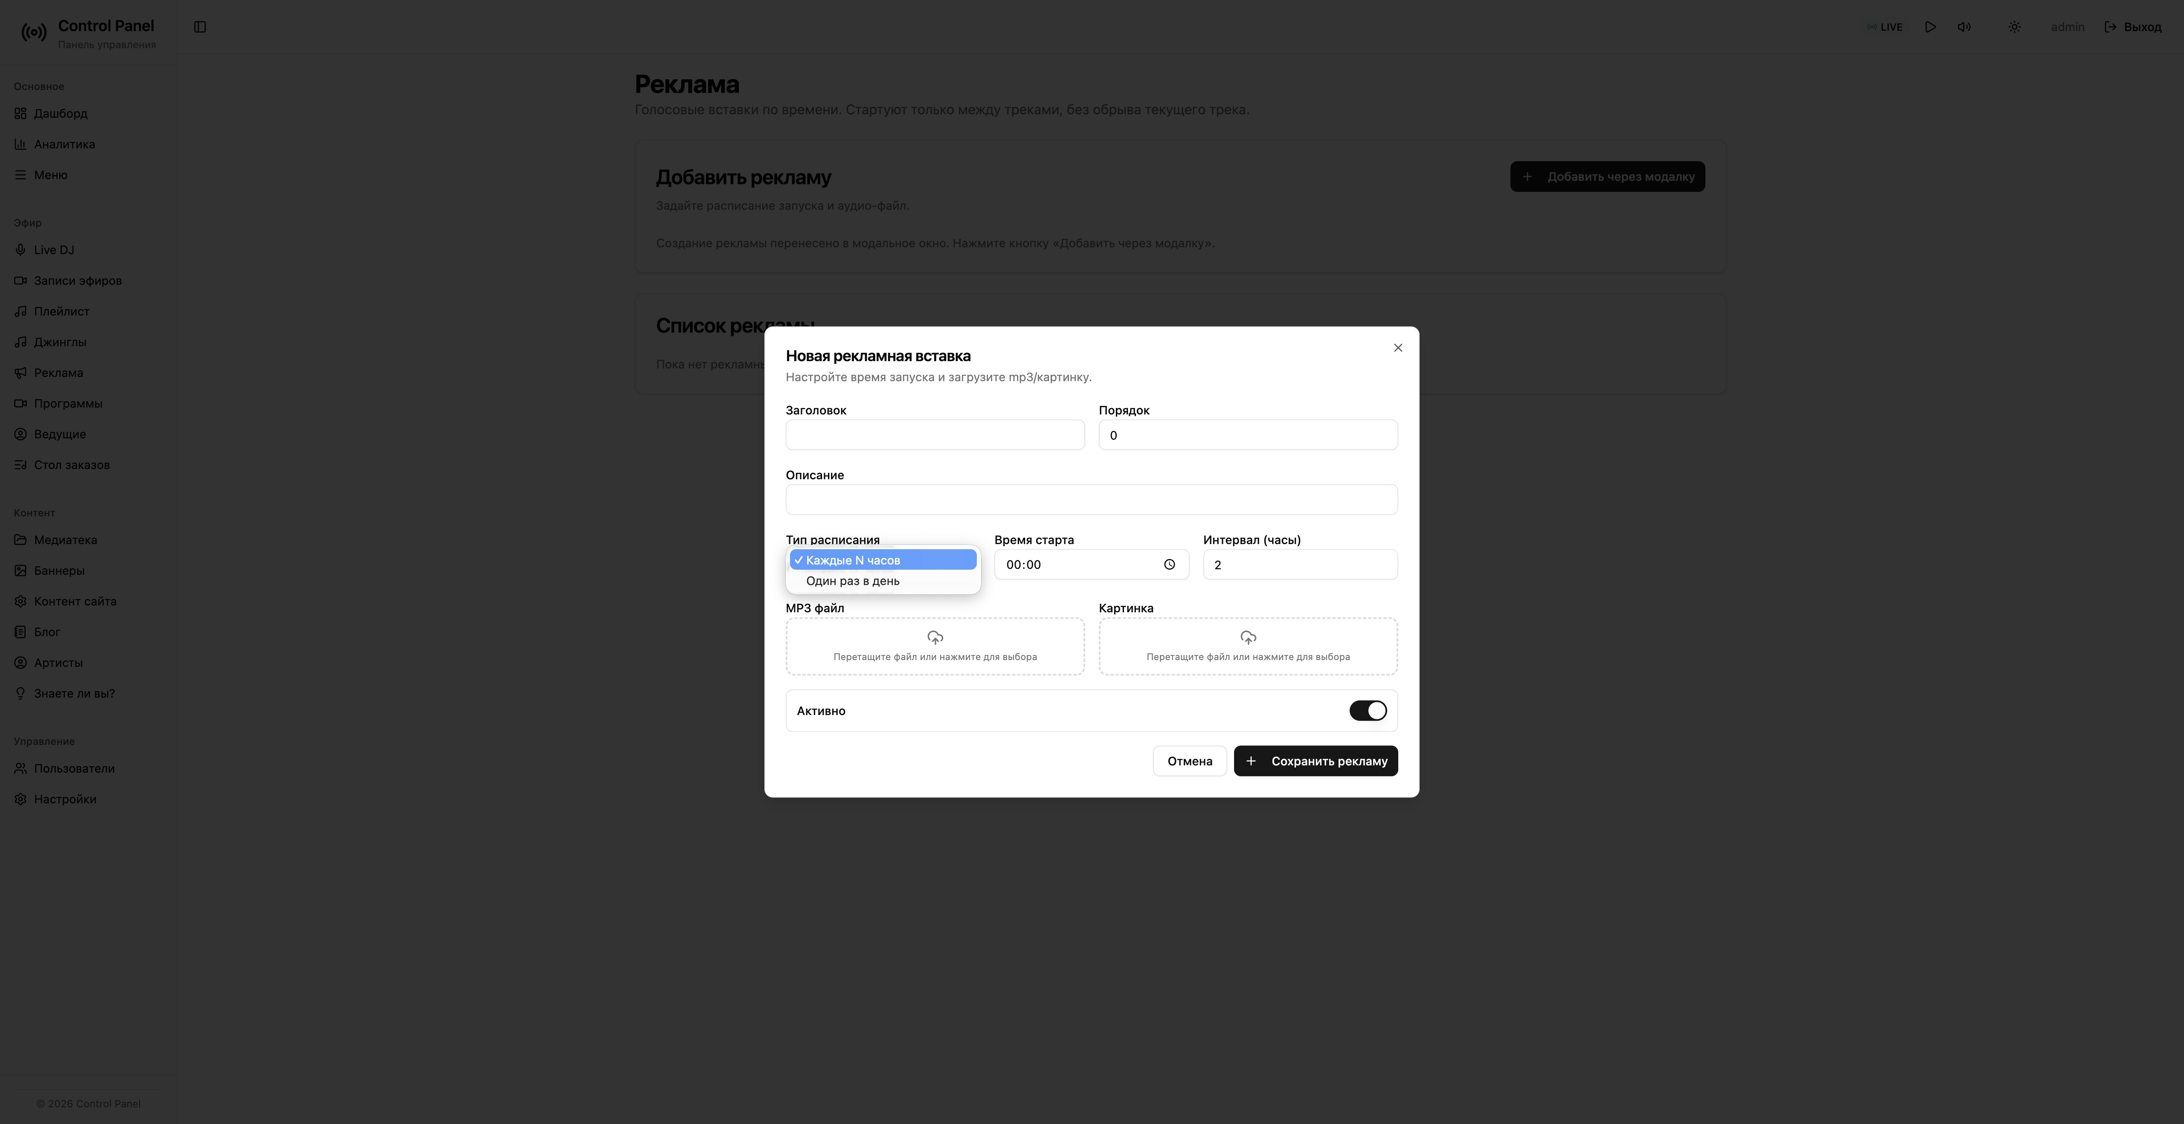Click the LIVE status indicator
Image resolution: width=2184 pixels, height=1124 pixels.
tap(1884, 27)
